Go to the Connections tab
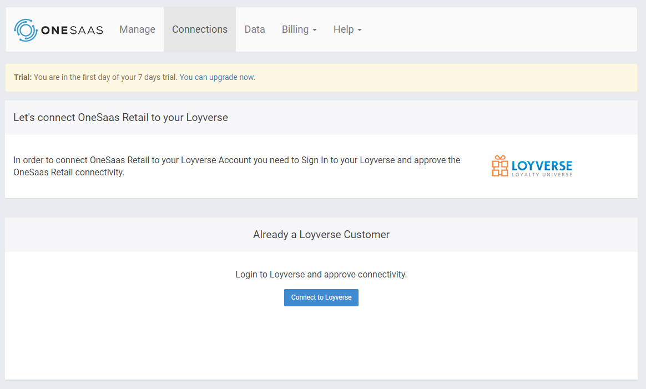Viewport: 646px width, 389px height. [x=200, y=29]
